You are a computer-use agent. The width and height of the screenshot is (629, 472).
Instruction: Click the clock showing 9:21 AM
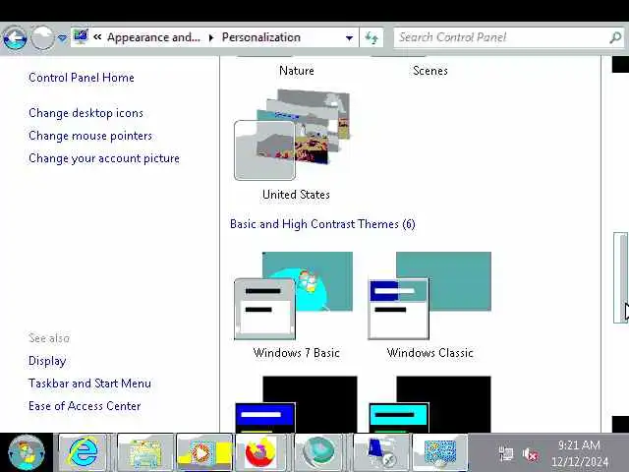click(x=579, y=445)
